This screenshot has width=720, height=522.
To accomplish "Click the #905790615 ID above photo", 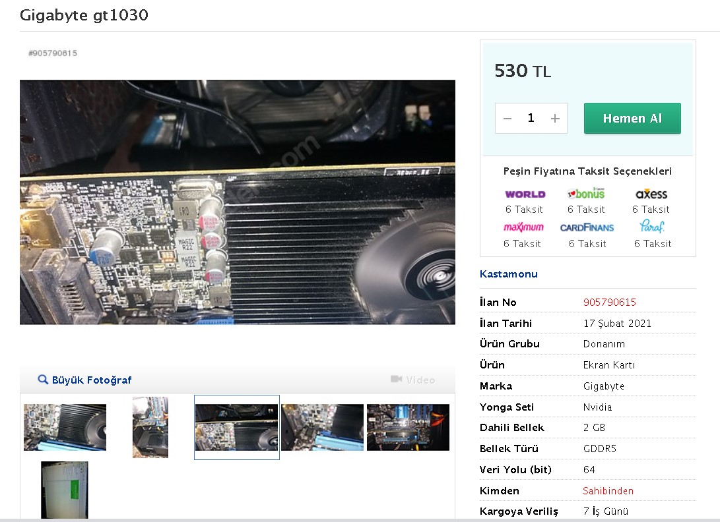I will click(52, 53).
